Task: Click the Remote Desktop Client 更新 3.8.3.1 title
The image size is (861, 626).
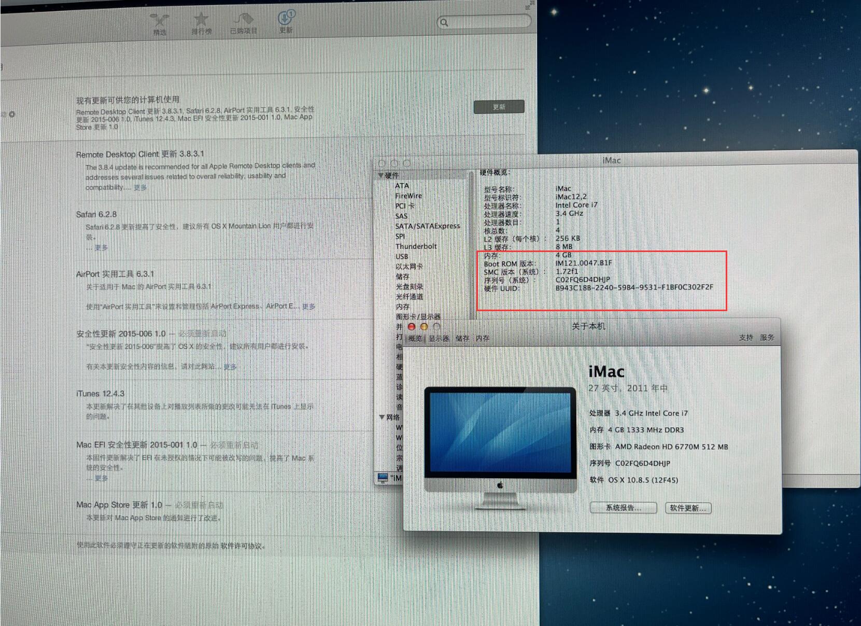Action: click(x=140, y=154)
